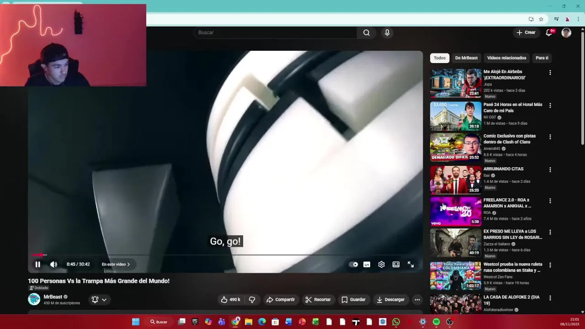Toggle the autoplay switch
This screenshot has width=585, height=329.
point(354,264)
